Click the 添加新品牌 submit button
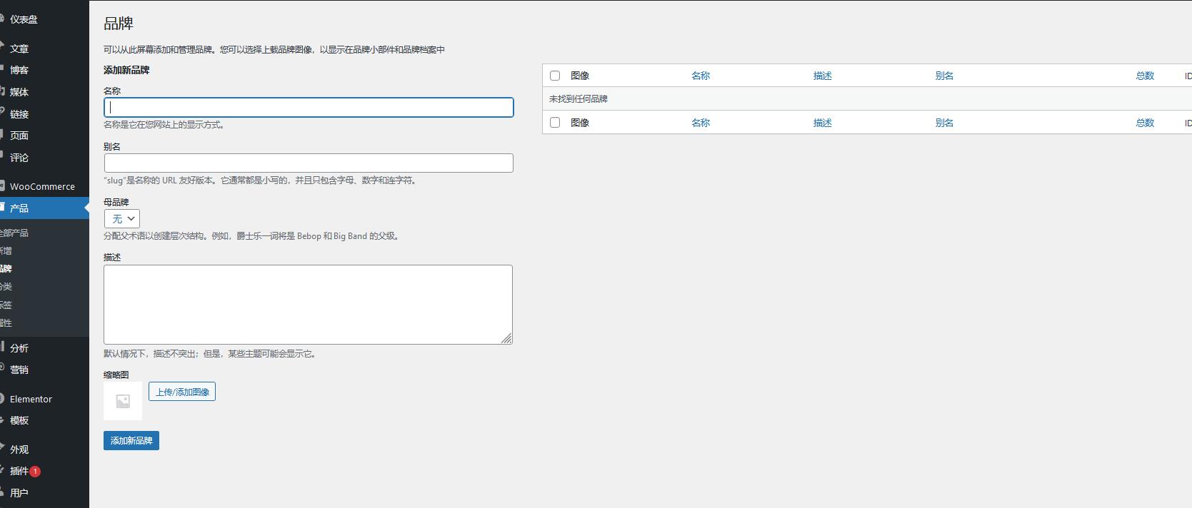The height and width of the screenshot is (508, 1192). 131,441
